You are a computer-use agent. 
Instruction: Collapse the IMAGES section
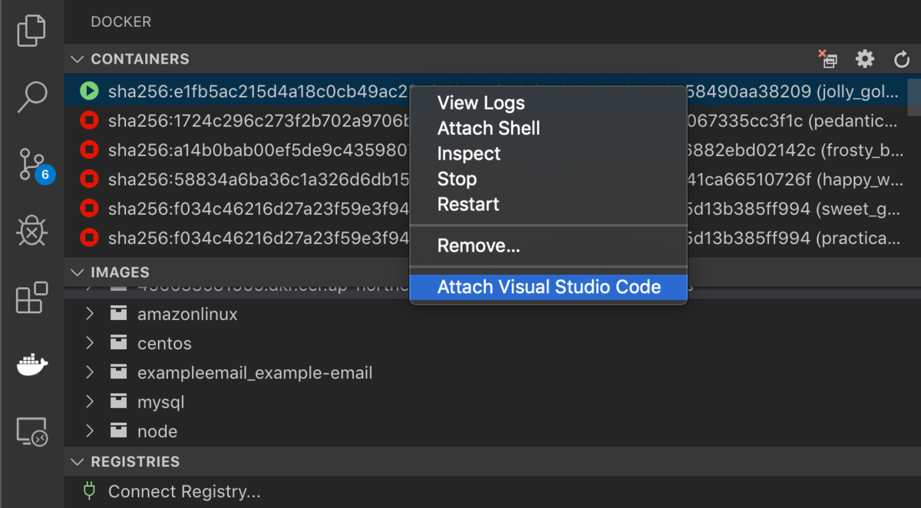(78, 272)
